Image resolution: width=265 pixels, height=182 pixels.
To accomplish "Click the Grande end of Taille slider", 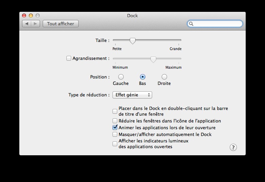I will click(176, 49).
